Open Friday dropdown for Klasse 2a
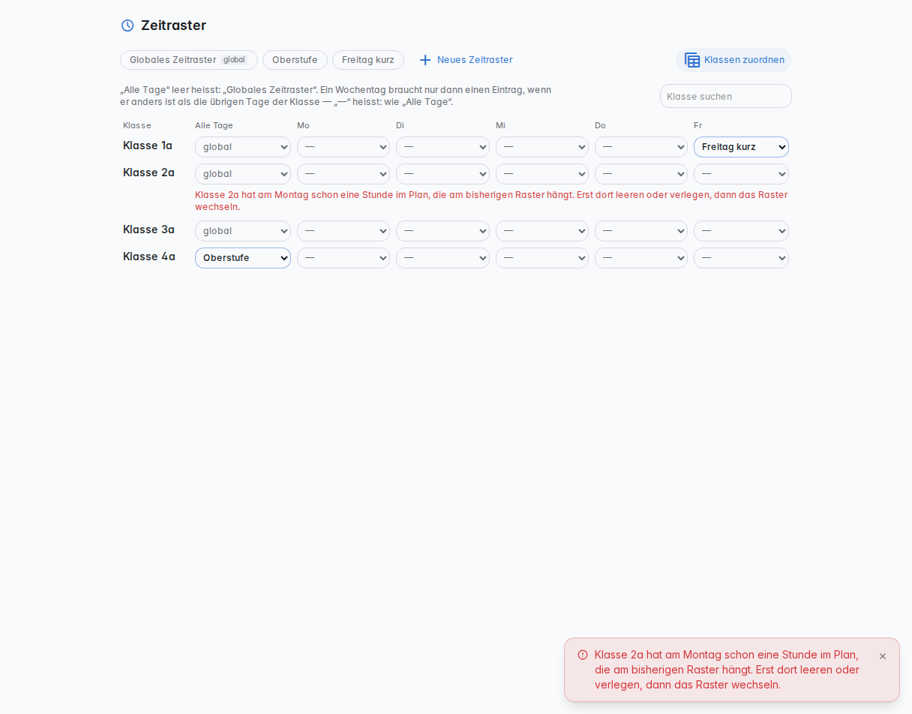The image size is (912, 714). point(741,174)
